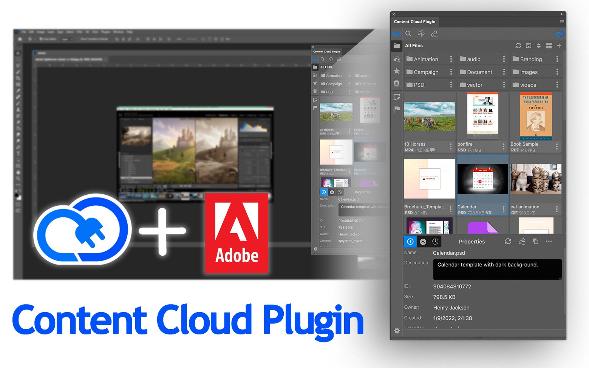Open 10 Horses three-dot menu

pyautogui.click(x=451, y=146)
